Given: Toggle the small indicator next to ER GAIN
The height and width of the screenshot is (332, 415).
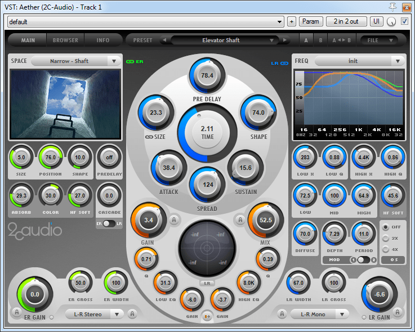Looking at the screenshot, I should coord(51,317).
